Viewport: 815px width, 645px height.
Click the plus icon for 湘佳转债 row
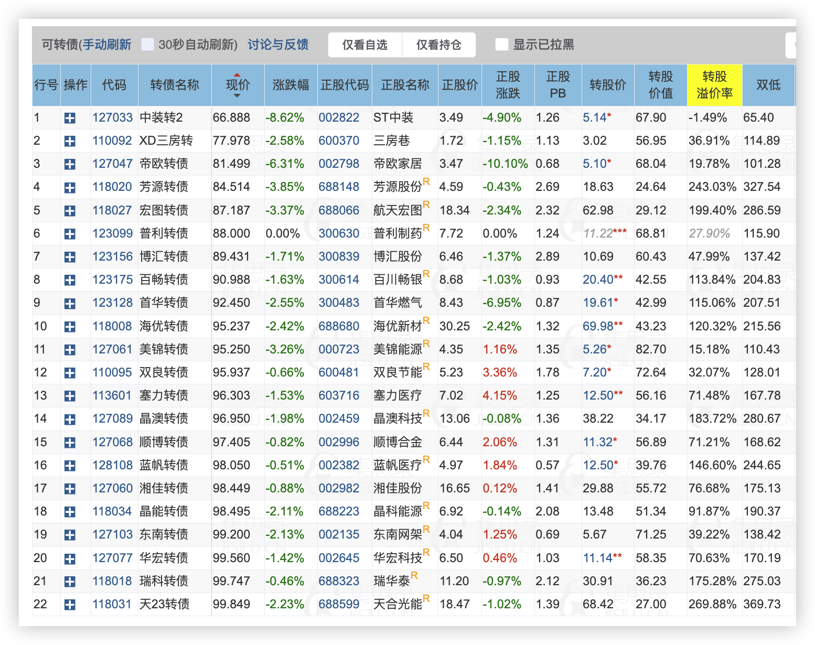[70, 489]
